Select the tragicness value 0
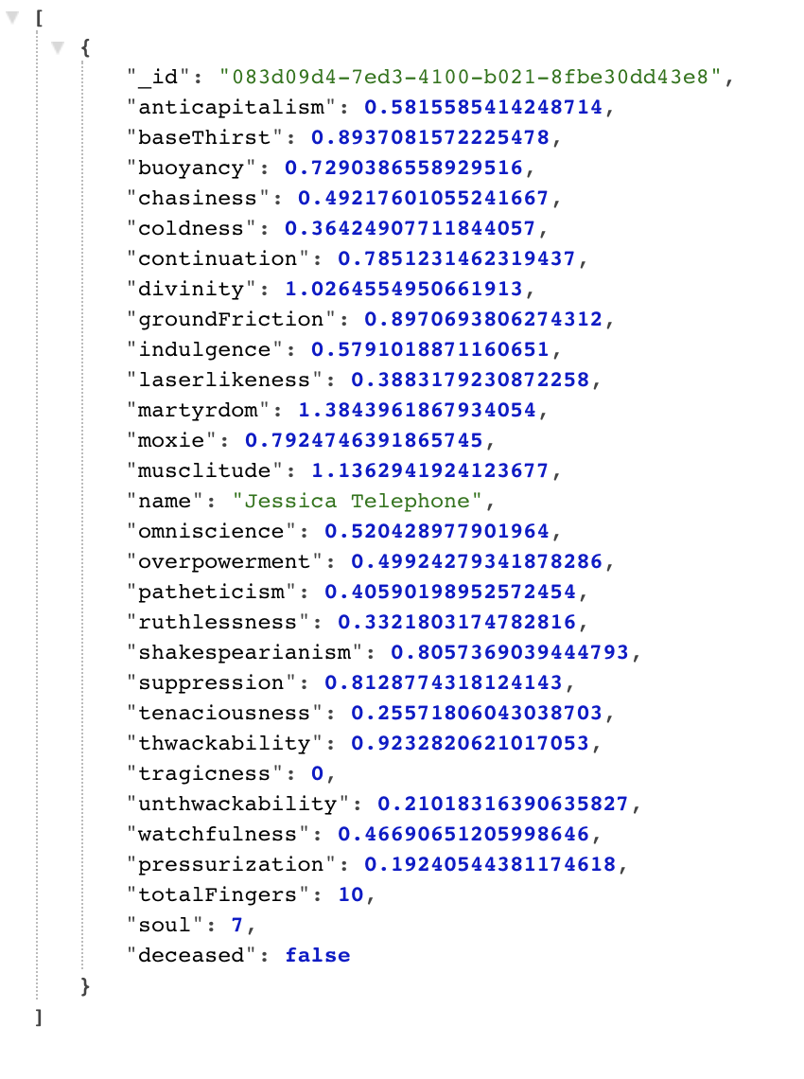The image size is (804, 1079). (x=317, y=772)
